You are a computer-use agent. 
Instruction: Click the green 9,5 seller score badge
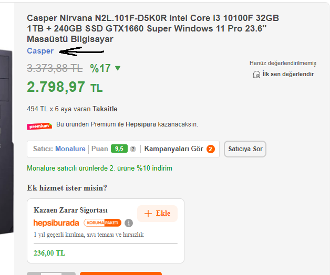[119, 149]
